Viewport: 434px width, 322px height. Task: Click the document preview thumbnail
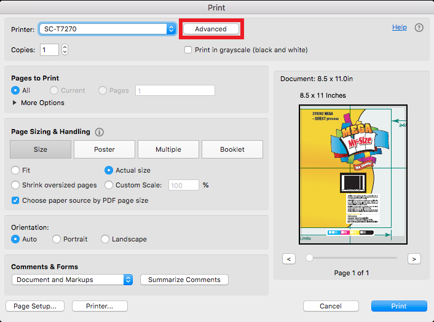click(x=353, y=175)
